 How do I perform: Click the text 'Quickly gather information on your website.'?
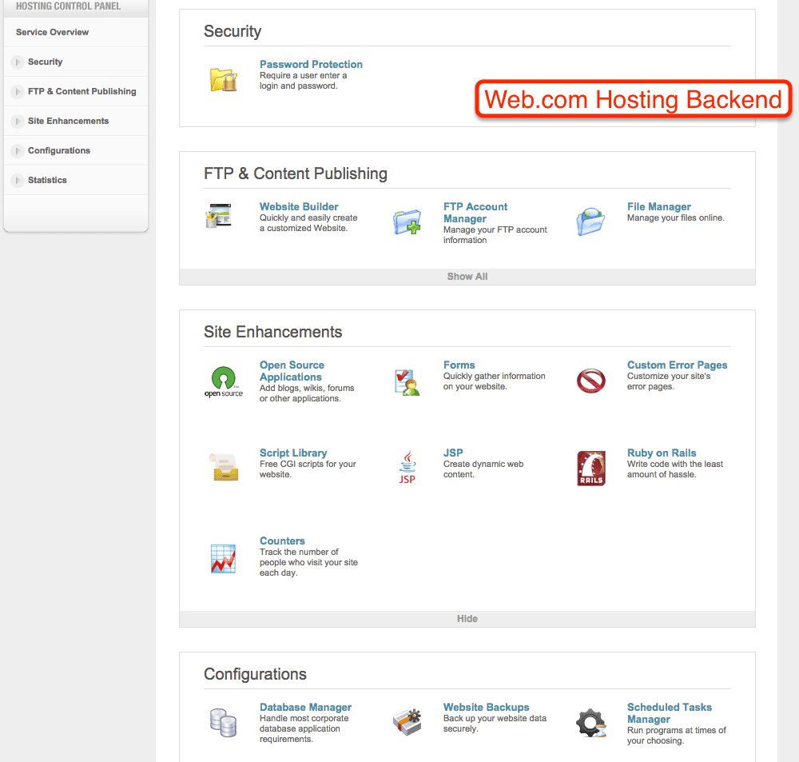pyautogui.click(x=495, y=381)
